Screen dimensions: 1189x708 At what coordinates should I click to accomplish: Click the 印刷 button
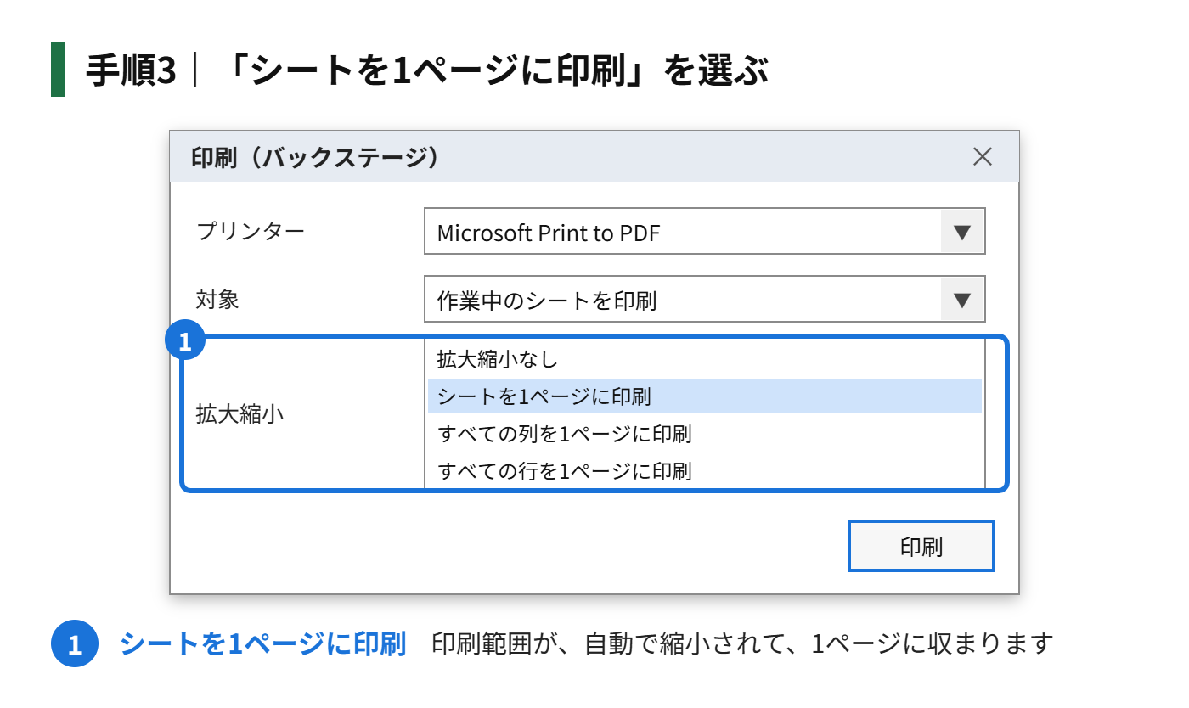click(921, 546)
